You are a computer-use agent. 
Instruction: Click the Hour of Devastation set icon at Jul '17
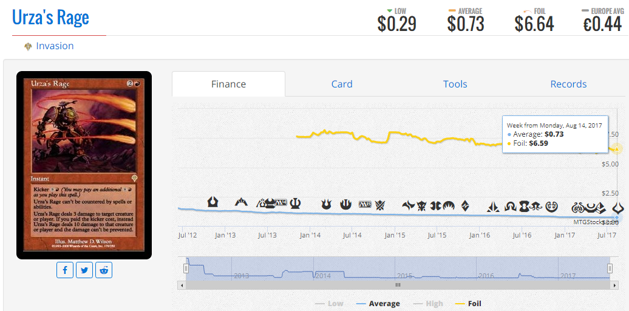click(x=618, y=208)
